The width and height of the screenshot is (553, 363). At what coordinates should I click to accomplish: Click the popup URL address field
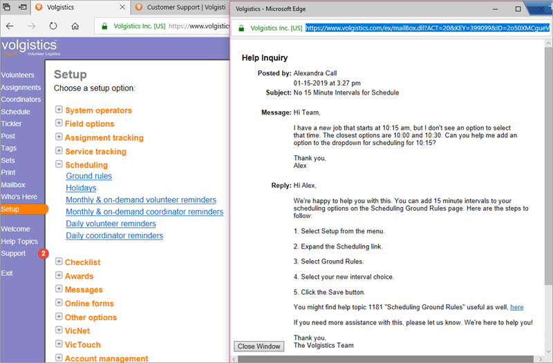(x=427, y=28)
